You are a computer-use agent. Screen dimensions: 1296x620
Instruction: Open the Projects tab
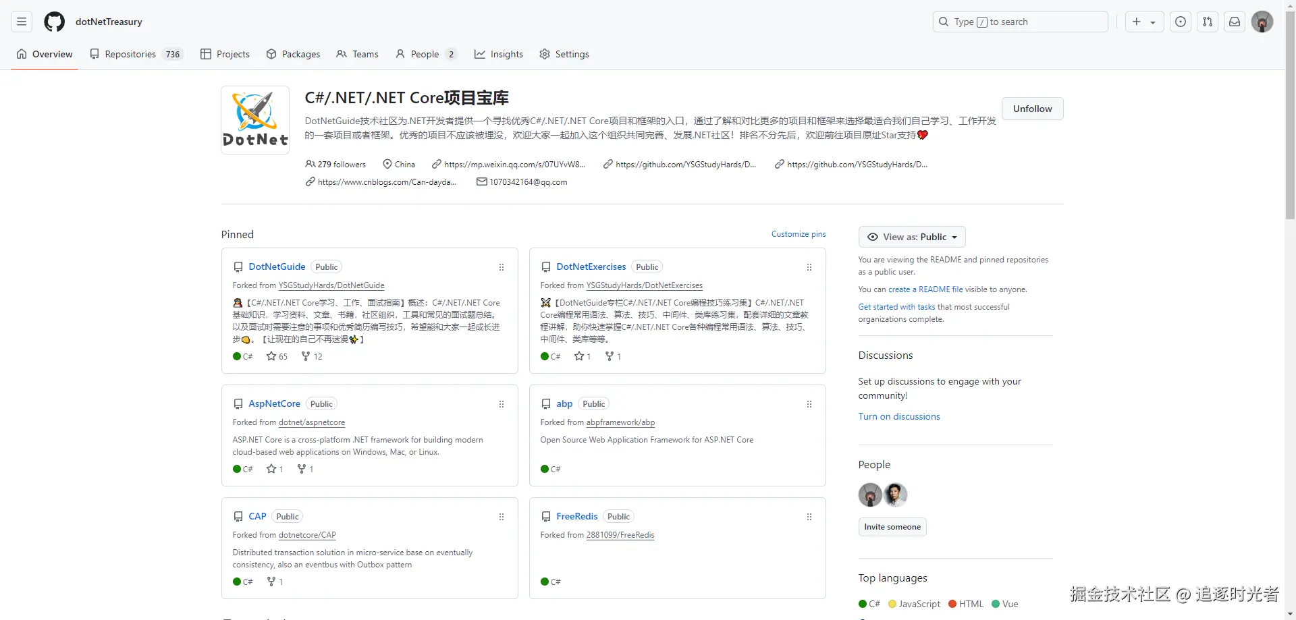point(225,54)
